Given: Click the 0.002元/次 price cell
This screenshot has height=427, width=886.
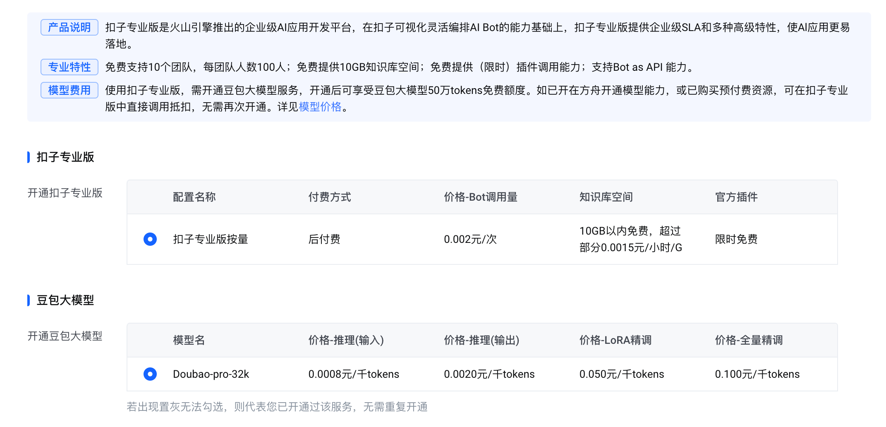Looking at the screenshot, I should [470, 239].
